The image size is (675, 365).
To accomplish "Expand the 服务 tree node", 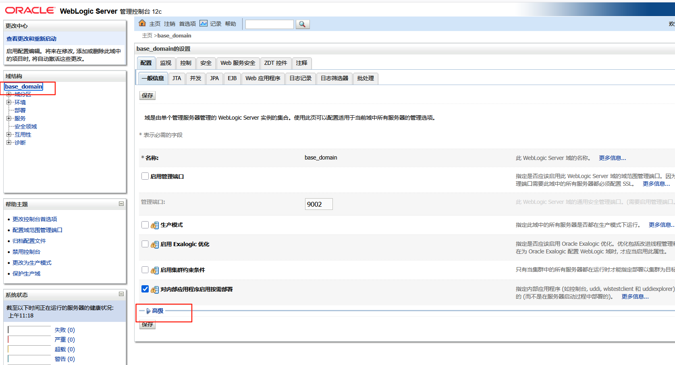I will 9,118.
